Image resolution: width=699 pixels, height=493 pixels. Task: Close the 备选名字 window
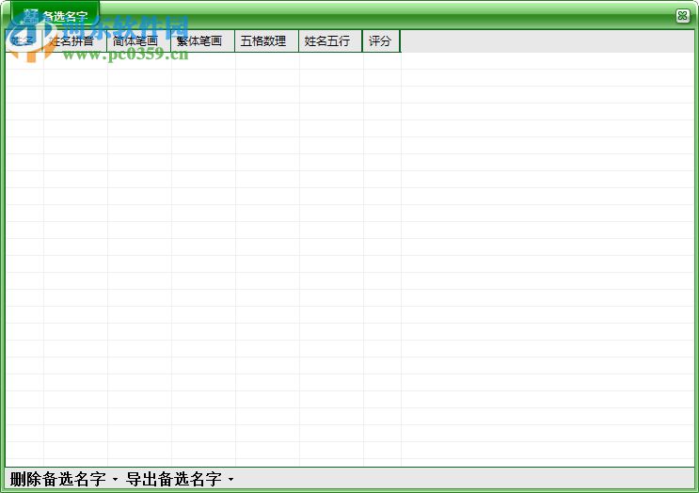click(x=682, y=16)
